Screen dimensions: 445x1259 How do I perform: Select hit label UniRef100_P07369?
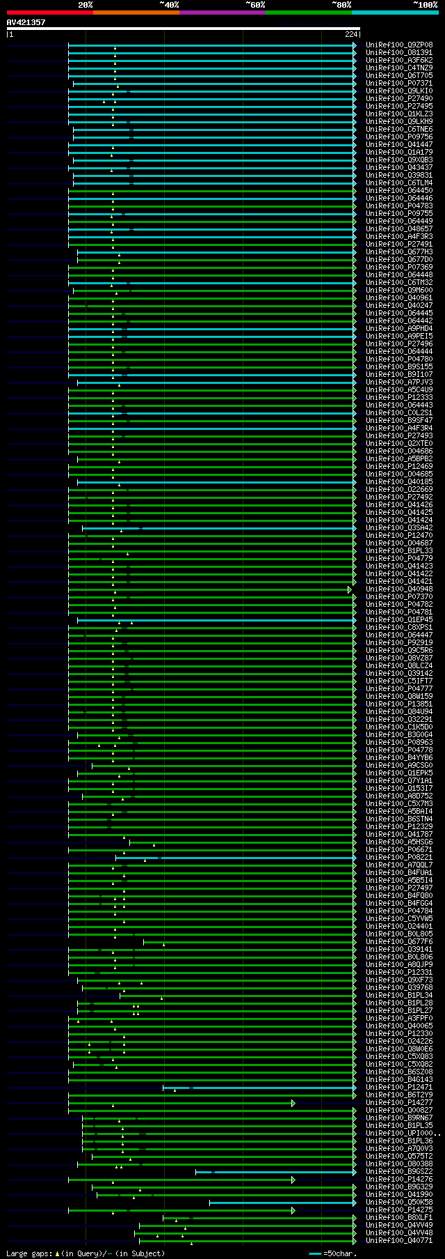coord(399,268)
